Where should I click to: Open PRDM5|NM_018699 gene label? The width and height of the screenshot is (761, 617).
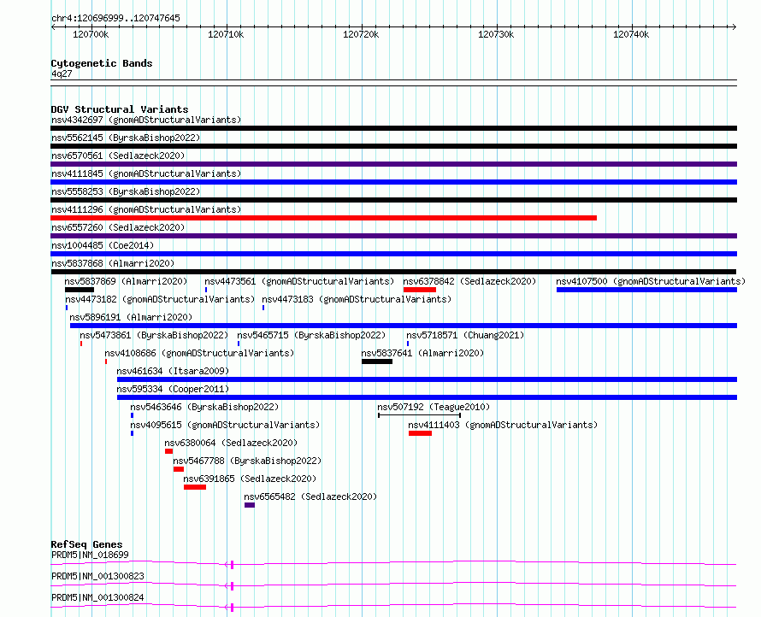pyautogui.click(x=90, y=555)
